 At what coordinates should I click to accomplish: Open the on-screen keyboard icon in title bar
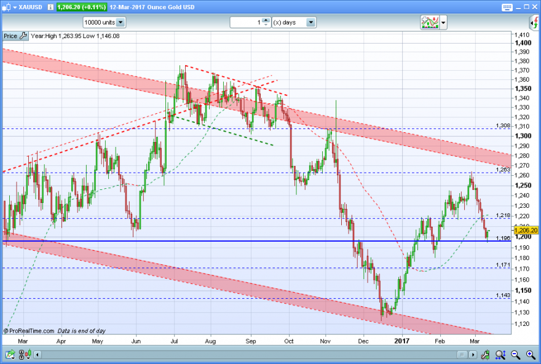click(x=507, y=7)
